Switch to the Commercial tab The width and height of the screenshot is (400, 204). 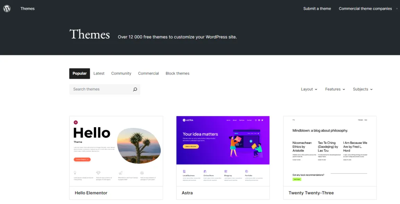coord(148,73)
